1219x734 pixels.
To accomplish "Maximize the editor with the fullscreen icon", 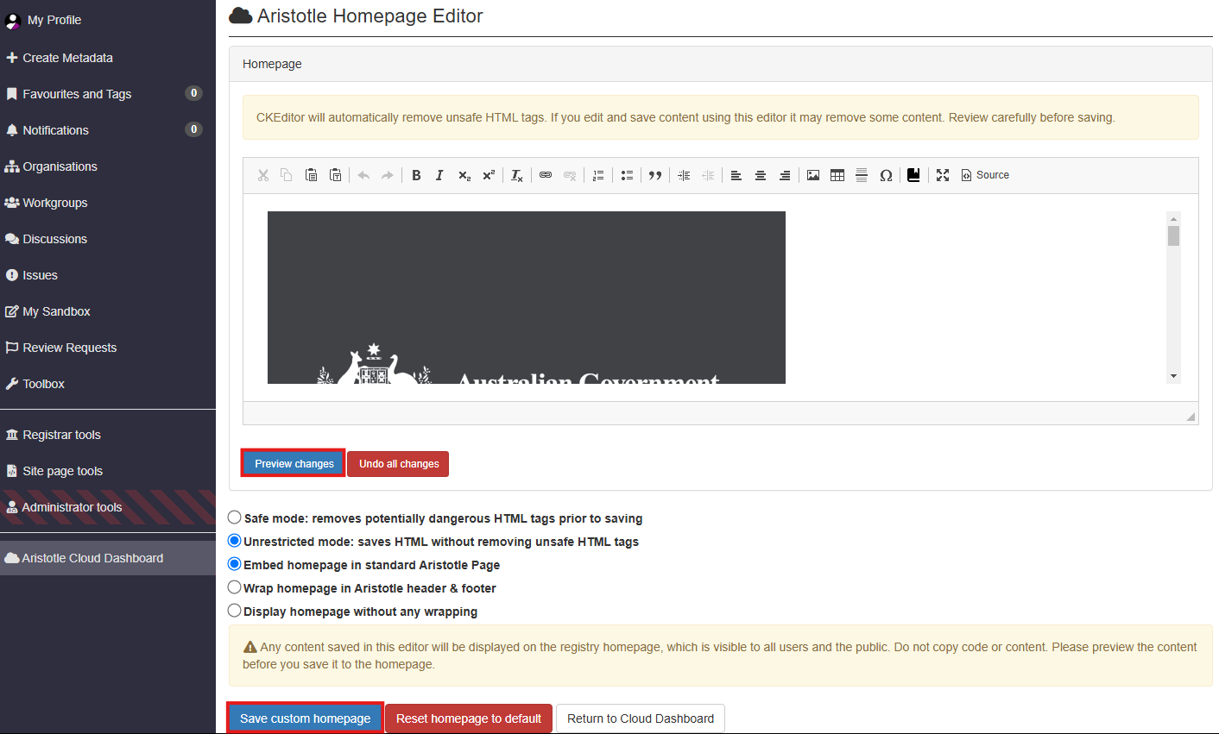I will (x=943, y=175).
